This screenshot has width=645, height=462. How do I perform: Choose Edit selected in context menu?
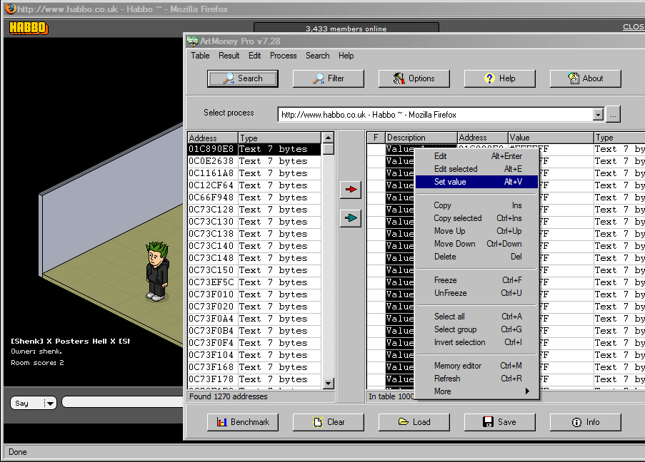tap(477, 169)
